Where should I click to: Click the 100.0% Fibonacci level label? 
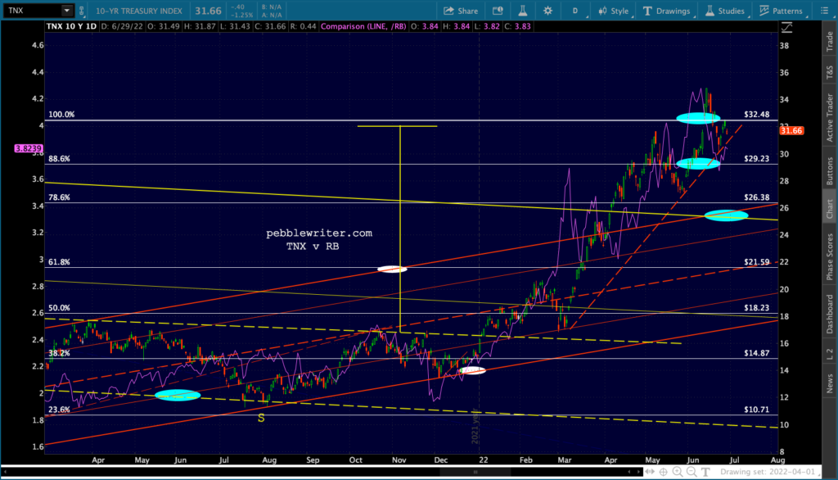pyautogui.click(x=61, y=115)
